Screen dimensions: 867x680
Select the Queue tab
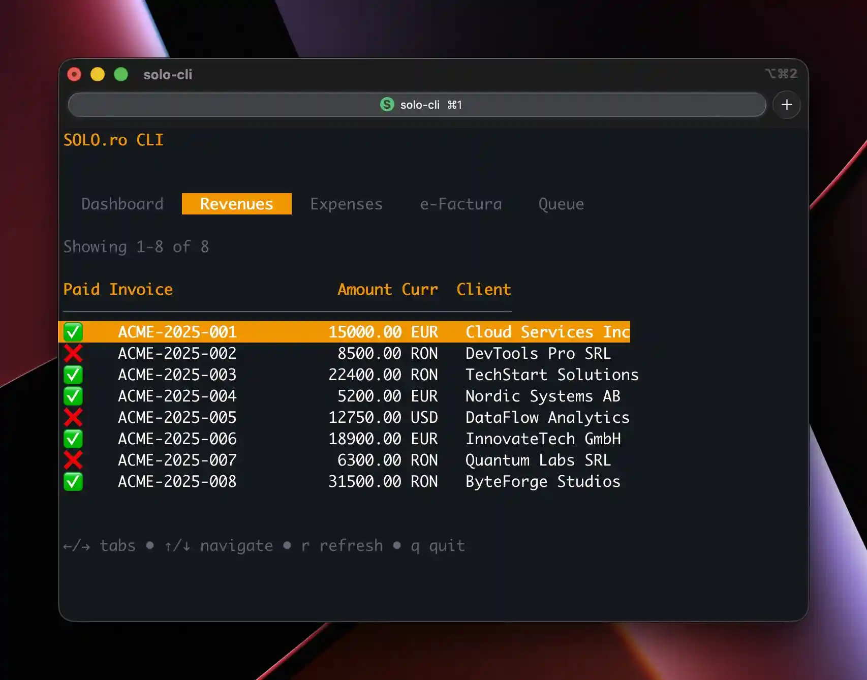pos(561,204)
